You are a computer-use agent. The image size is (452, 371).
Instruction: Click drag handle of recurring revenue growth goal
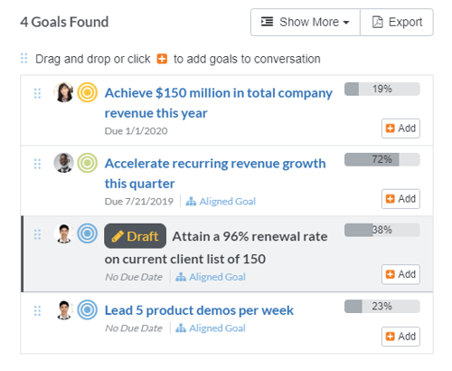(x=37, y=164)
